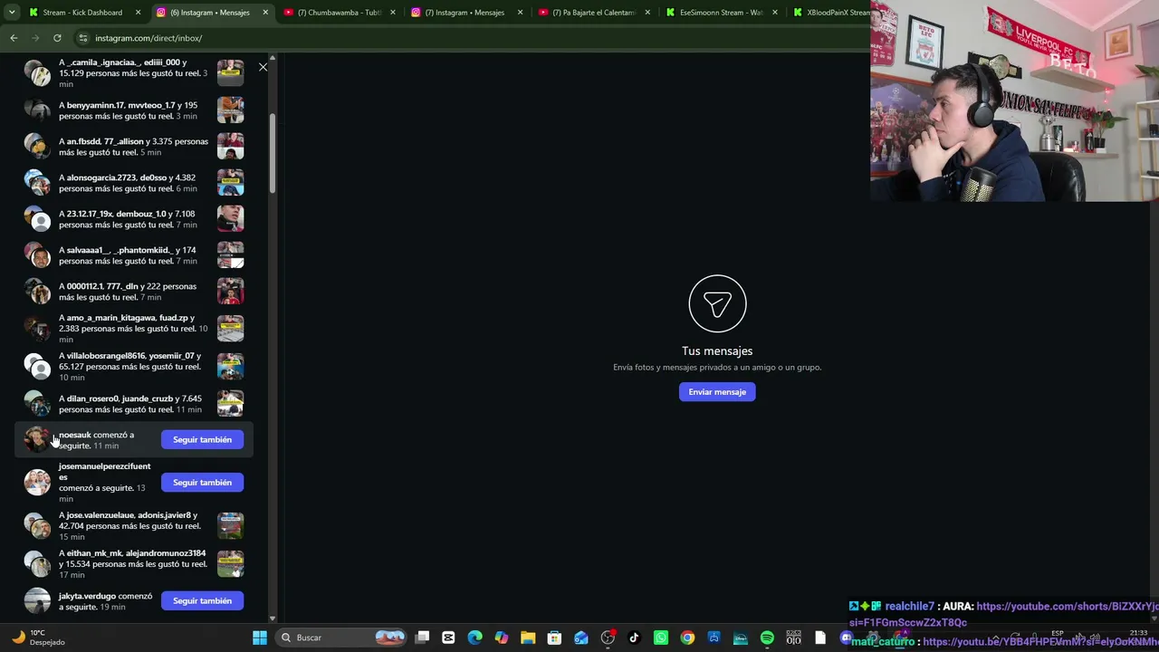Switch to (7) Instagram Mensajes tab
The height and width of the screenshot is (652, 1159).
(465, 13)
